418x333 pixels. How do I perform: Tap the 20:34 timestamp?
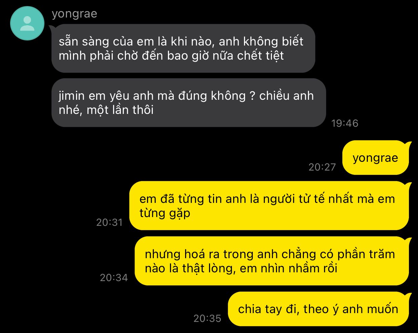click(114, 278)
